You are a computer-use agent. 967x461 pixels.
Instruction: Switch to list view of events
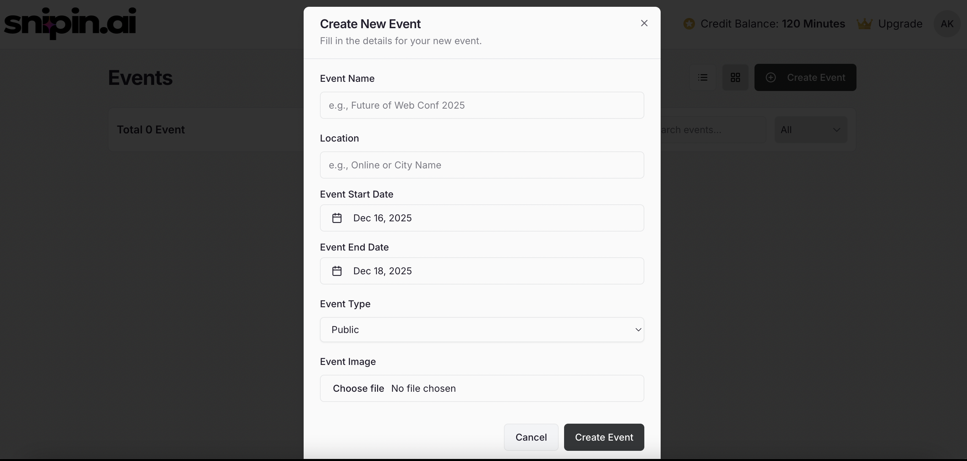pyautogui.click(x=702, y=77)
